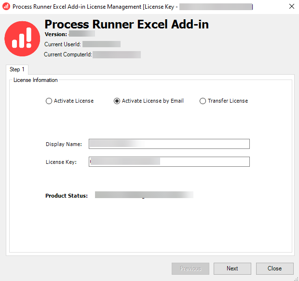Choose Activate License by Email option
The height and width of the screenshot is (281, 299).
(x=117, y=101)
